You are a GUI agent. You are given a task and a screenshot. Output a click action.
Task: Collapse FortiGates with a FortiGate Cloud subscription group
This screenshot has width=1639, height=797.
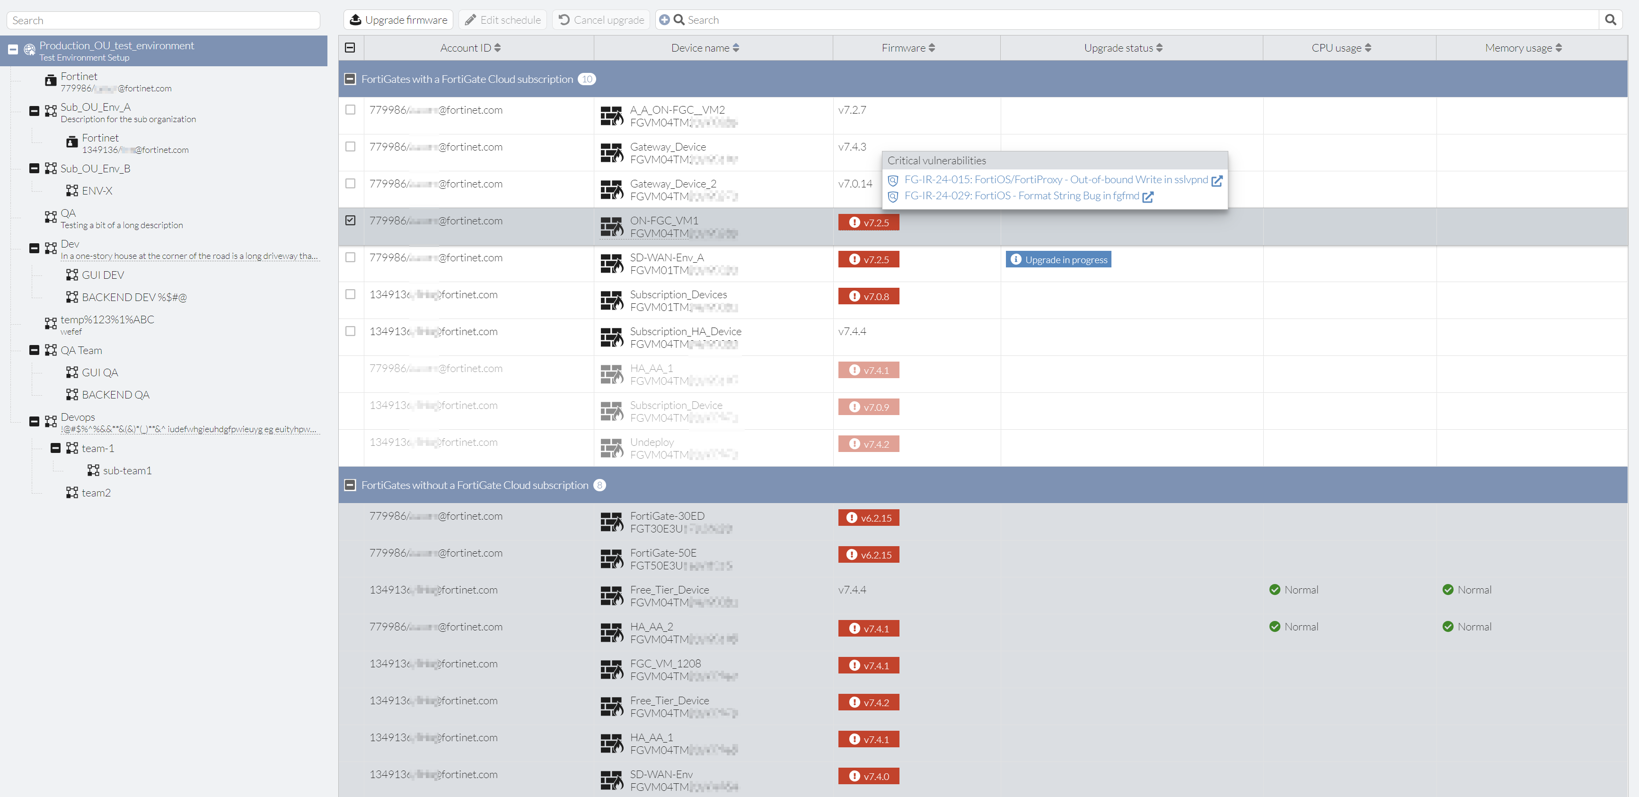tap(350, 79)
